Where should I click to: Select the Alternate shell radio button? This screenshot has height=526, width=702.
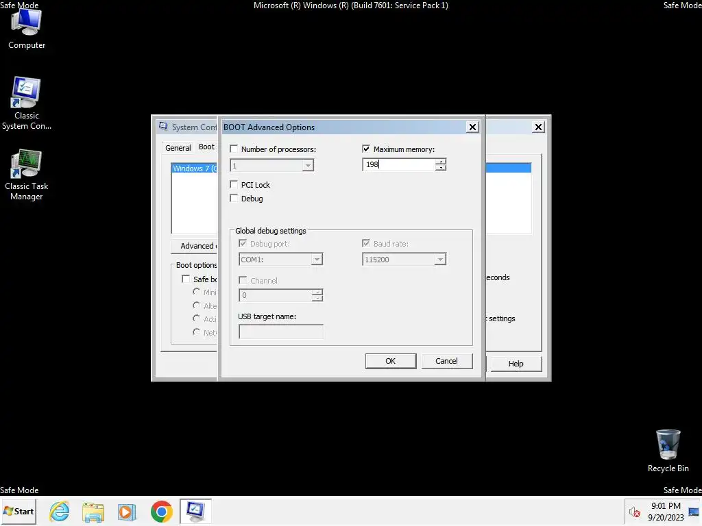coord(196,305)
